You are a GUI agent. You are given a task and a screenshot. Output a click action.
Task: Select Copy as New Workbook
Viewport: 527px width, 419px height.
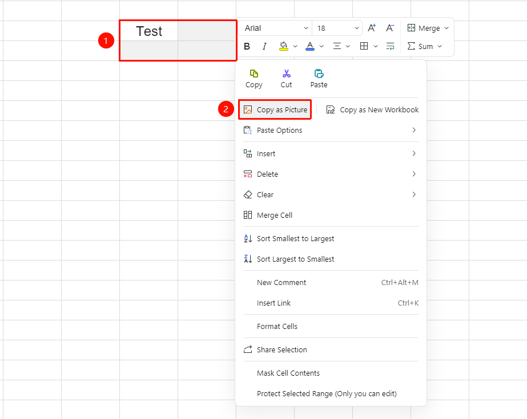click(372, 109)
